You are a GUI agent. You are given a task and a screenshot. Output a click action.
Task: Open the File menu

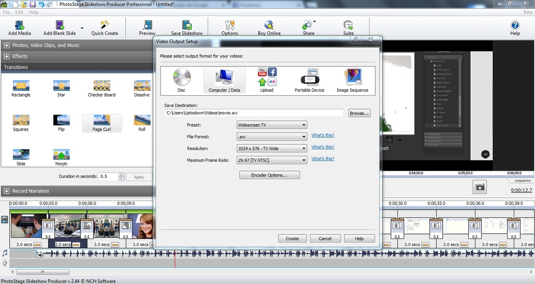coord(6,12)
